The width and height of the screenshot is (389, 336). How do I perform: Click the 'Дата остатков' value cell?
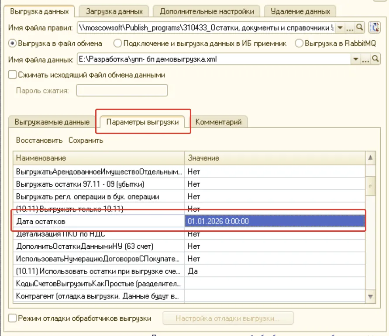[x=274, y=221]
